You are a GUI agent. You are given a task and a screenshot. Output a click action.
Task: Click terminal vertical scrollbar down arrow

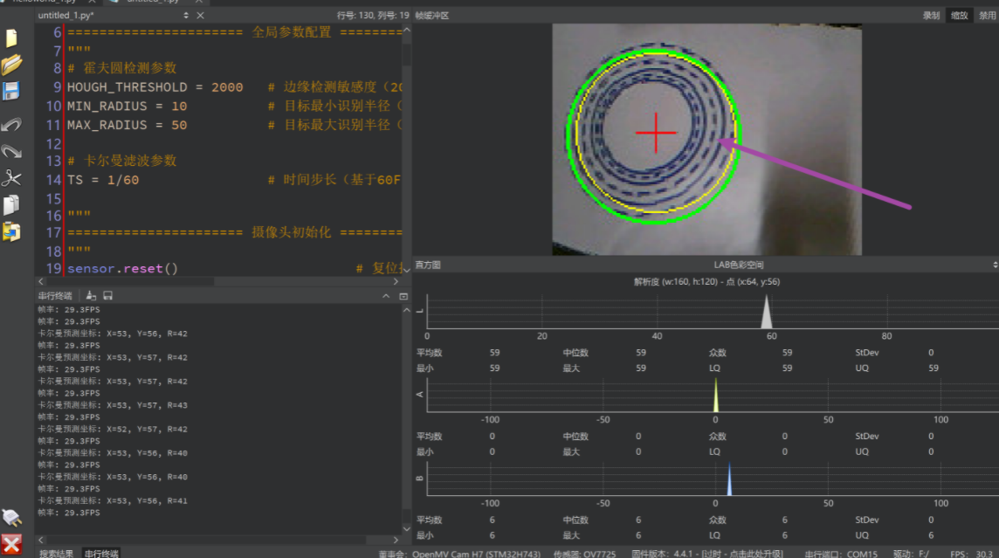tap(406, 528)
